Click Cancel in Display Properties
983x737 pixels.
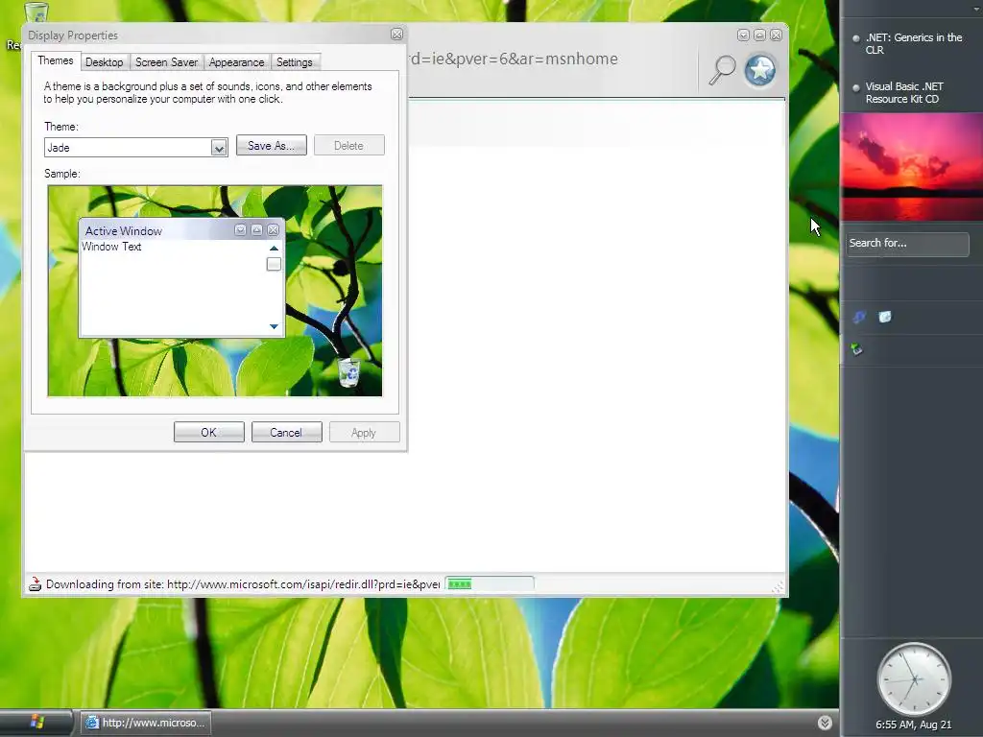(x=286, y=433)
